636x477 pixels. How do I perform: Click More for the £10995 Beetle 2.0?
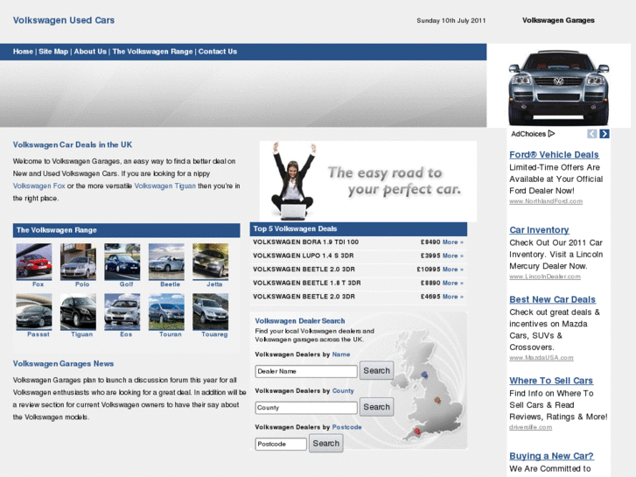pos(452,270)
